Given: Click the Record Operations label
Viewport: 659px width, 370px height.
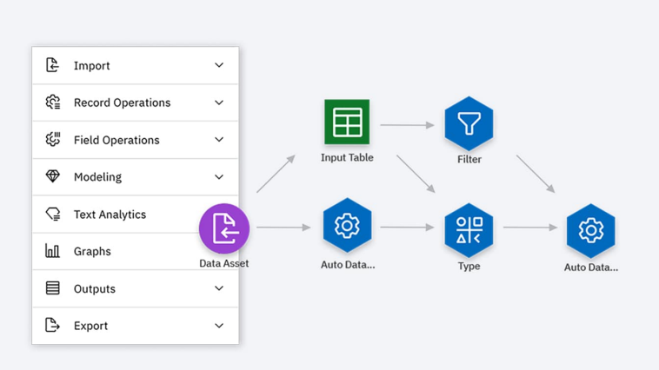Looking at the screenshot, I should tap(122, 102).
